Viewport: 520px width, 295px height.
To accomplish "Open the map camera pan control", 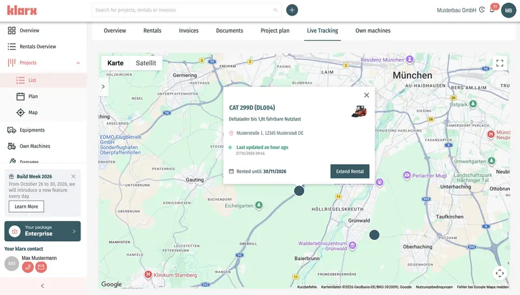I will (500, 273).
